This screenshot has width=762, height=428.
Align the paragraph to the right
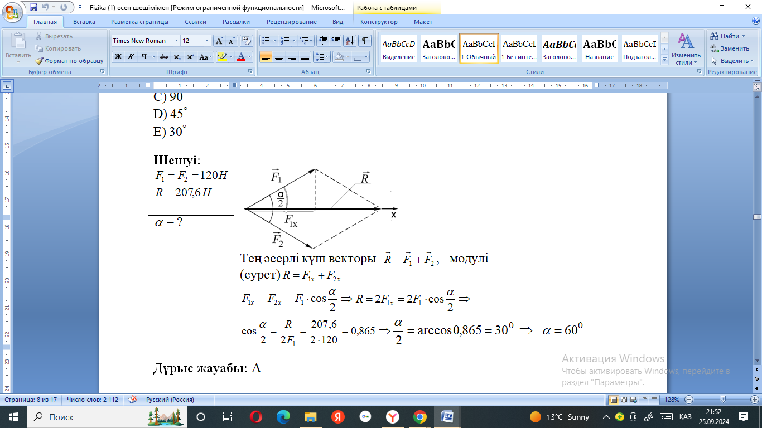click(x=292, y=57)
